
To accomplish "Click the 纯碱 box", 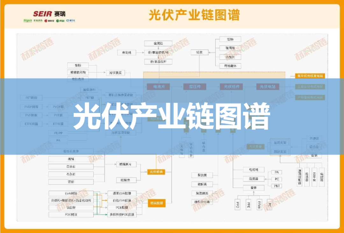I will 71,159.
